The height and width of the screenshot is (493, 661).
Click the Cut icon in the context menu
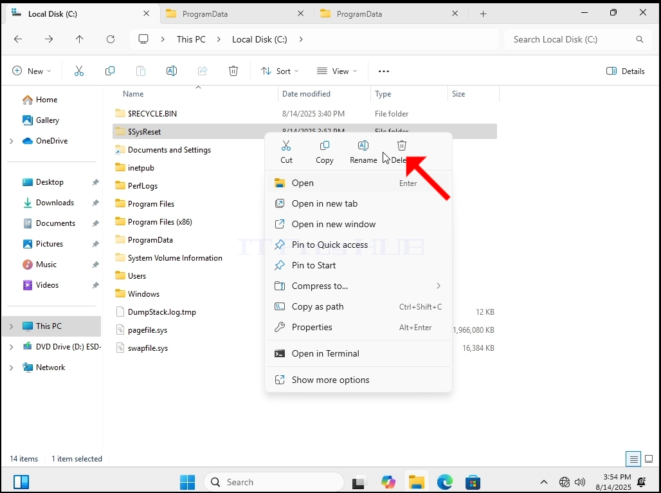pos(286,146)
